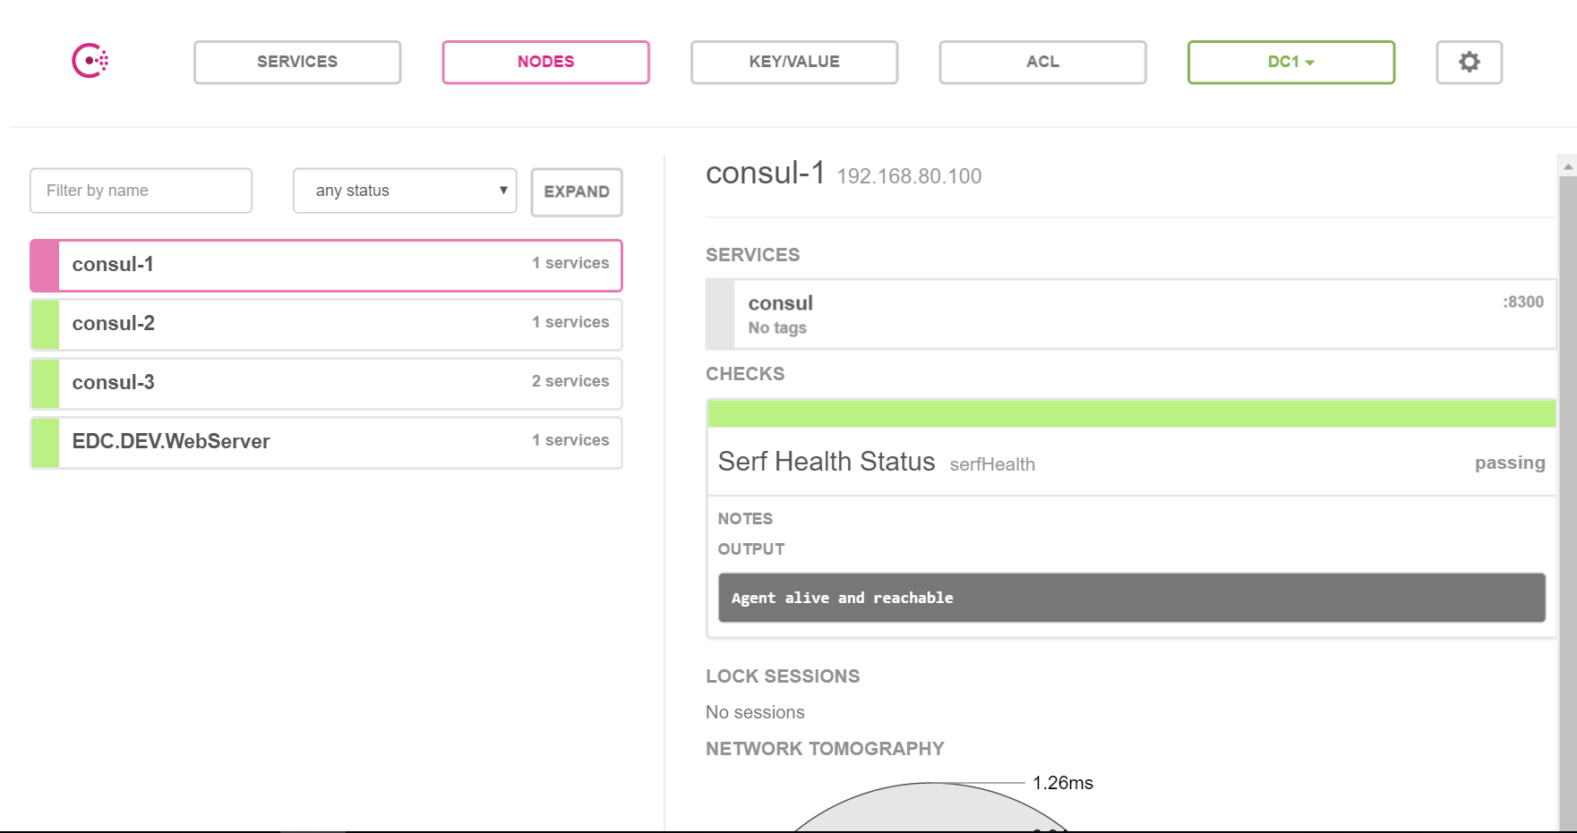Image resolution: width=1577 pixels, height=833 pixels.
Task: Open the Key/Value tab
Action: [794, 62]
